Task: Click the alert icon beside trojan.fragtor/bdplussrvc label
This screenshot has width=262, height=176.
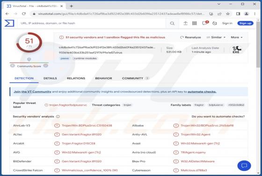Action: tap(46, 105)
